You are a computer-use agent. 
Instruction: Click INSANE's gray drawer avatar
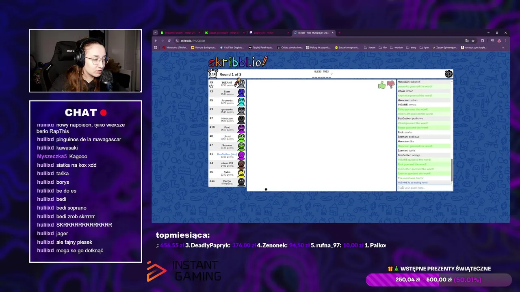pyautogui.click(x=241, y=84)
